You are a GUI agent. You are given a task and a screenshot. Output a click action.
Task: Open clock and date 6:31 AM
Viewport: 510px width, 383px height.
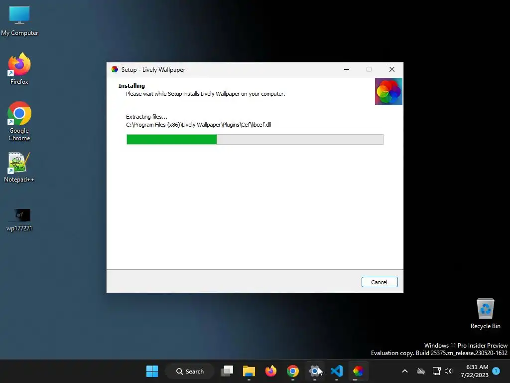click(x=475, y=371)
